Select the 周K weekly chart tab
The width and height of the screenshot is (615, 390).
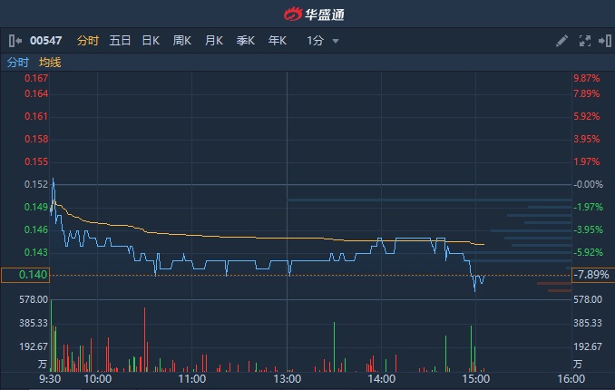182,41
